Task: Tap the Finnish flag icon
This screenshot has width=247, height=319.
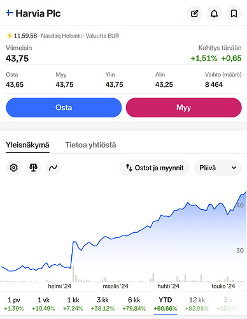Action: coord(10,13)
